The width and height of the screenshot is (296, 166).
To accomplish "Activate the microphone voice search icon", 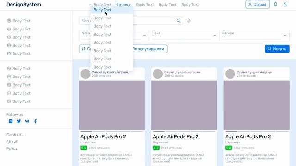I will 189,21.
